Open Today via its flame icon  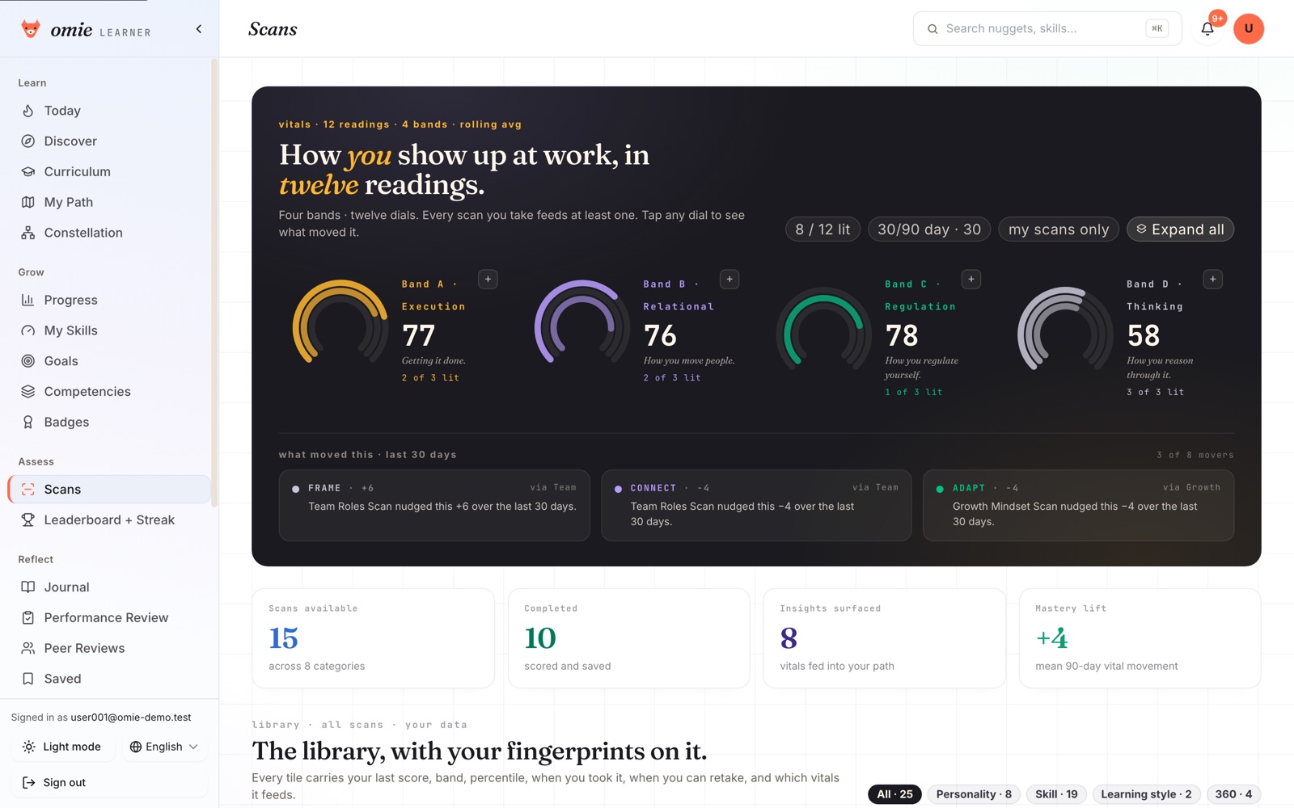pos(28,111)
